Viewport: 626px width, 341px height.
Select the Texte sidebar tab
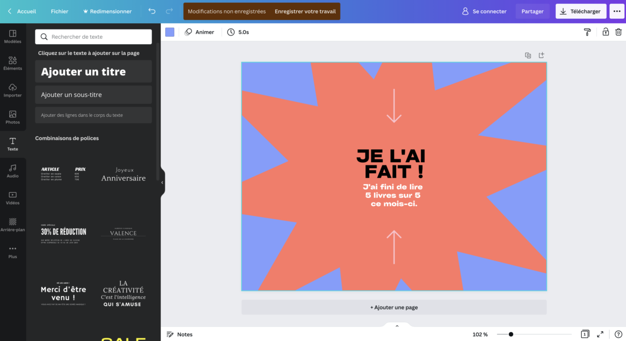click(x=13, y=144)
